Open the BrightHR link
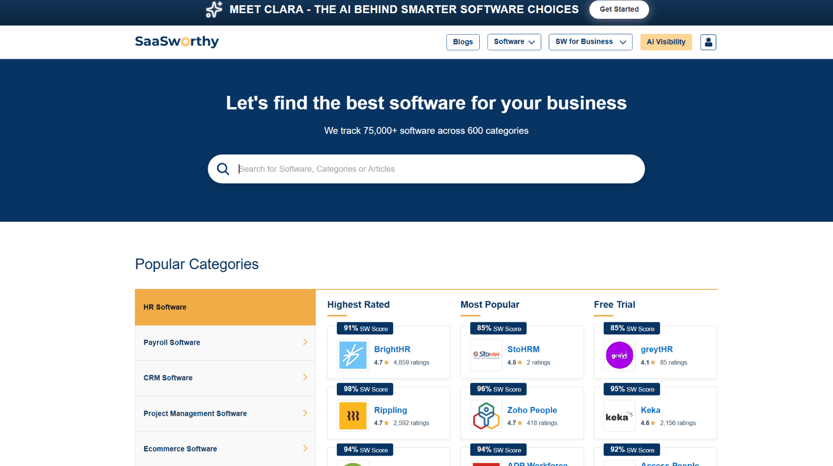This screenshot has width=833, height=466. 392,349
